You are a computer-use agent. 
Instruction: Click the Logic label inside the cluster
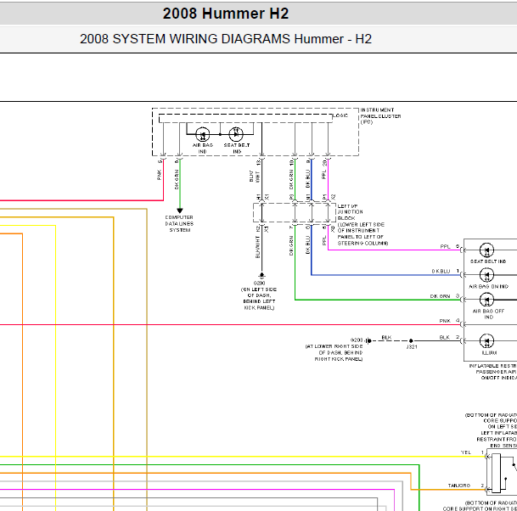(340, 115)
